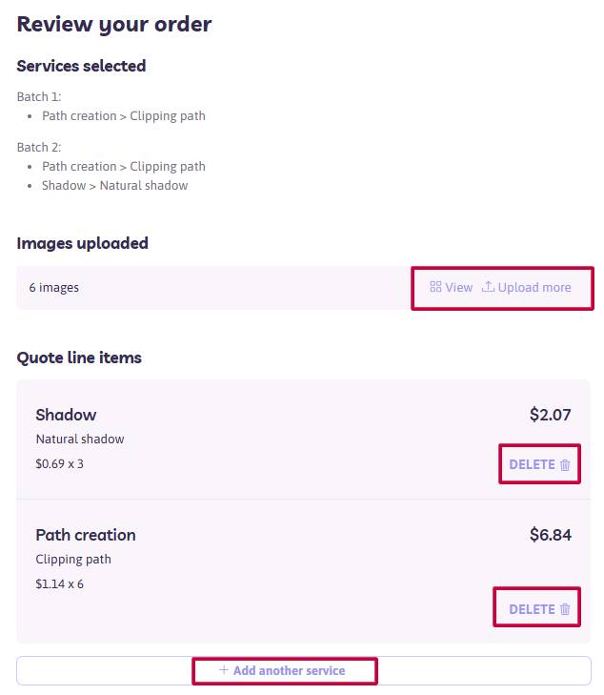604x695 pixels.
Task: Click the trash icon for Path creation
Action: pyautogui.click(x=565, y=609)
